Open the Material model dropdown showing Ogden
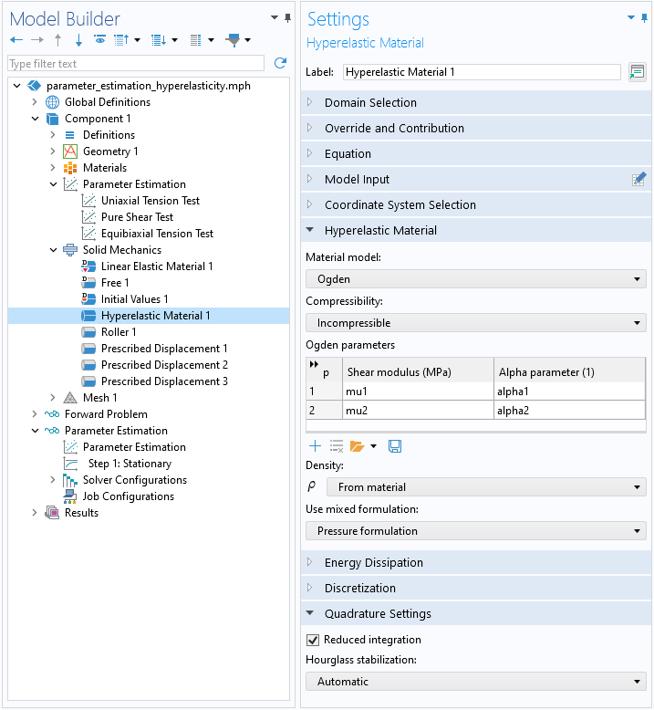 tap(475, 279)
